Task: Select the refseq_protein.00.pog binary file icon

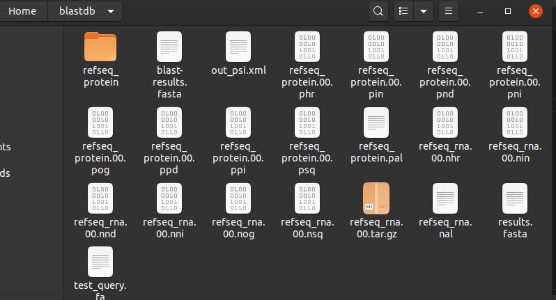Action: tap(100, 123)
